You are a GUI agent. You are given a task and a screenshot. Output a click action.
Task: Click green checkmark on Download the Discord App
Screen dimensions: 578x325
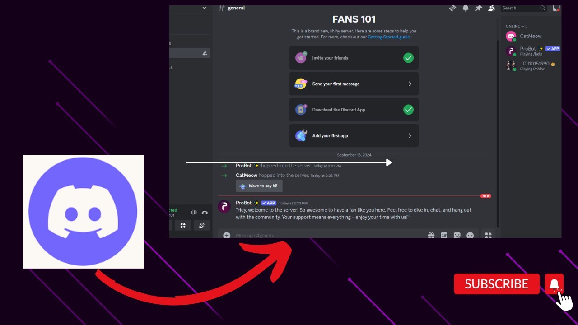(x=408, y=110)
